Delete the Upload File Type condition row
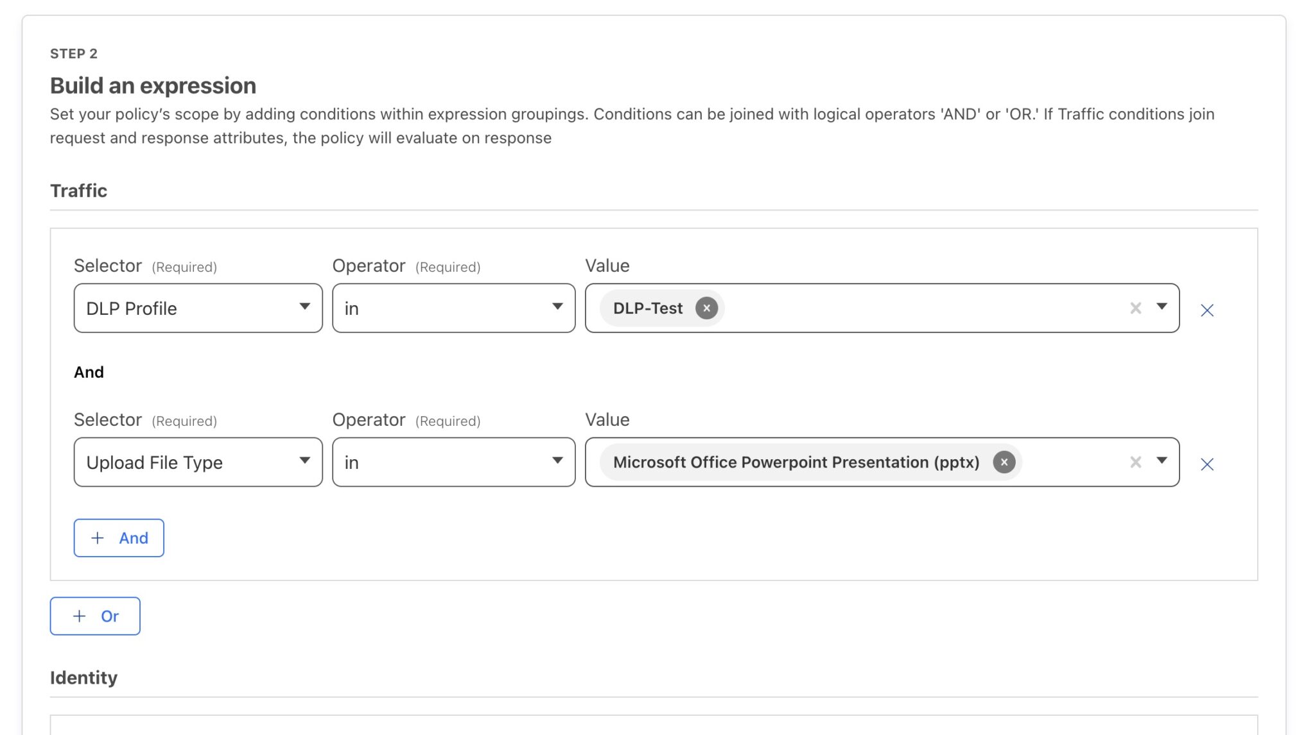 point(1208,463)
